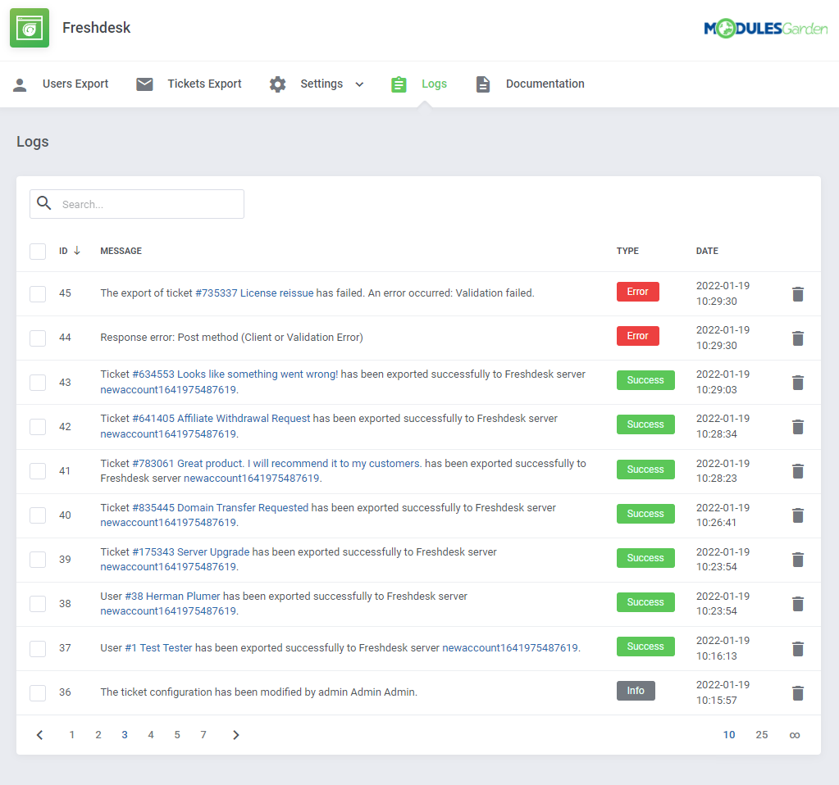Click the Info badge on log 36
The height and width of the screenshot is (785, 839).
[x=636, y=691]
